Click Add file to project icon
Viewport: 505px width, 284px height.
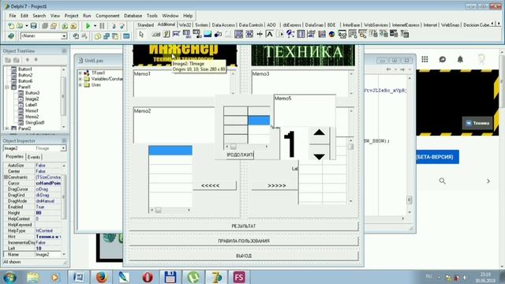[x=65, y=26]
